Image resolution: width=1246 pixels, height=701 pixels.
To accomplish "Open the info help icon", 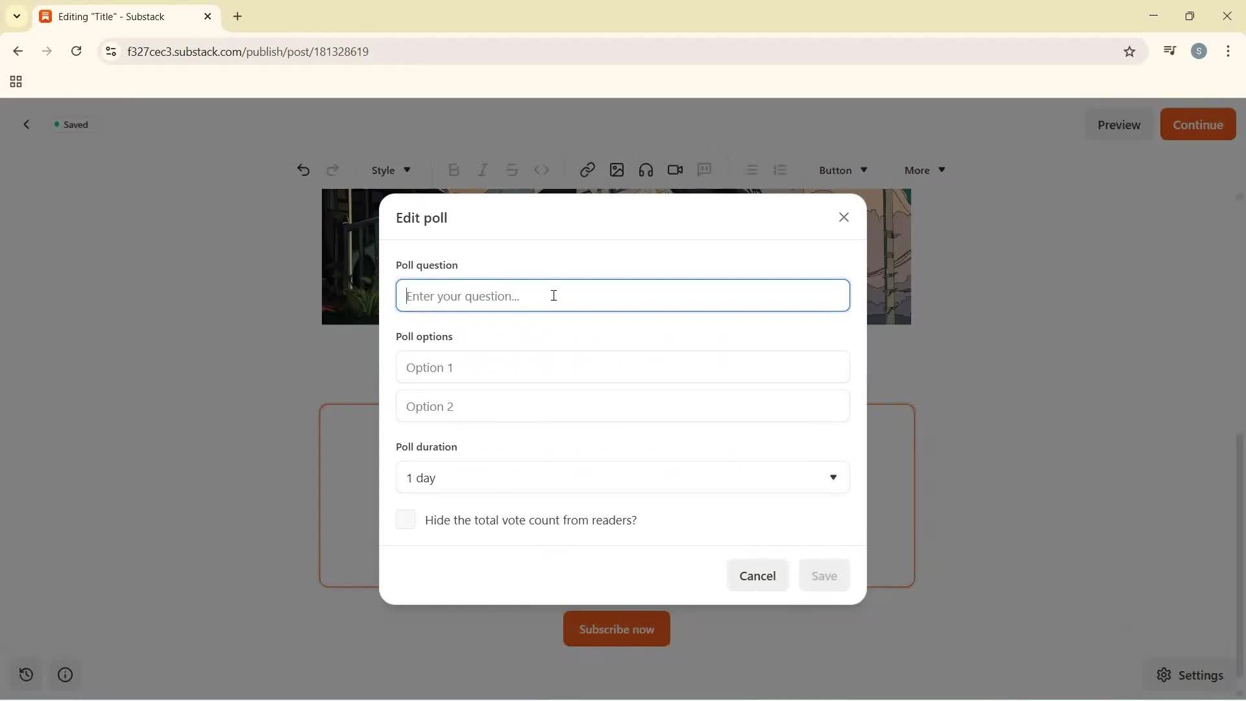I will 65,675.
